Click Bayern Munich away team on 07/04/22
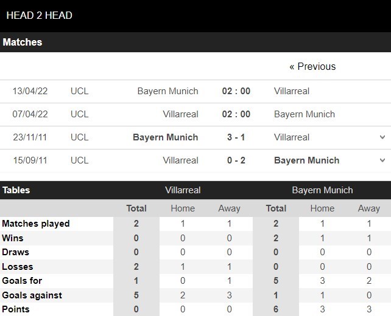This screenshot has height=316, width=391. point(305,114)
